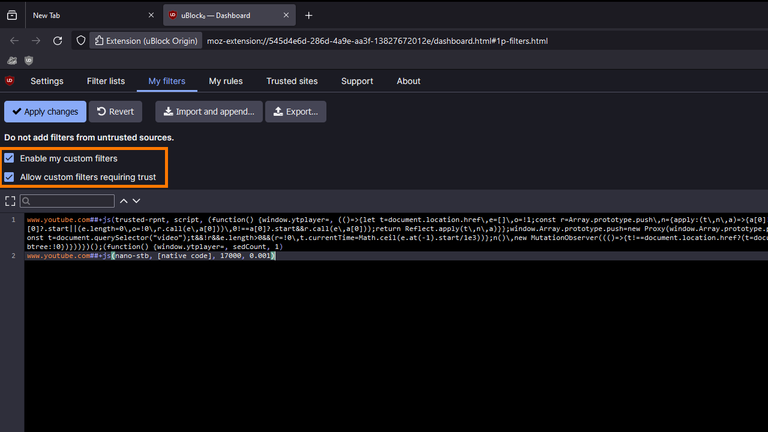Export the custom filters

(x=296, y=112)
